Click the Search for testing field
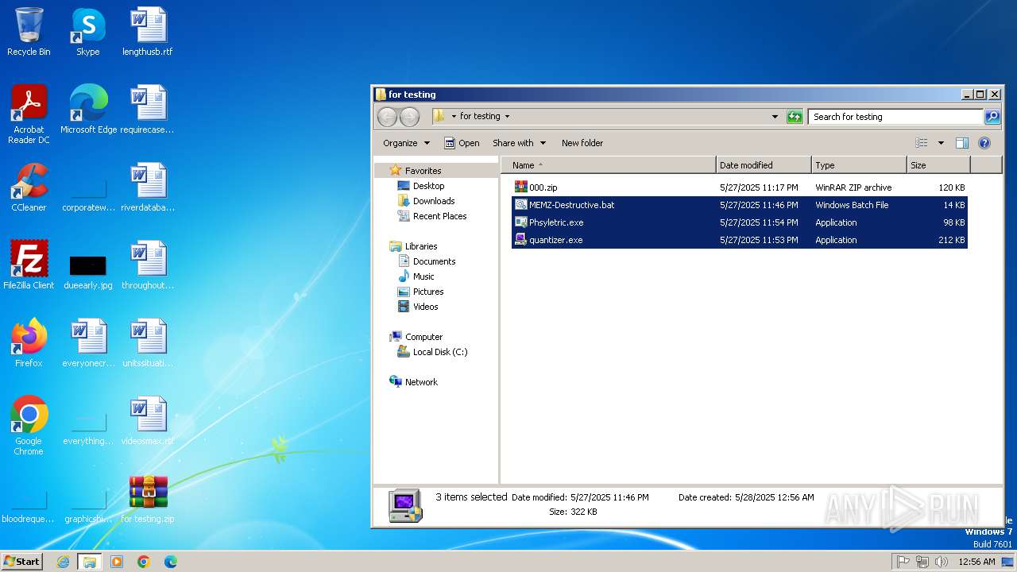This screenshot has width=1017, height=572. pos(896,117)
